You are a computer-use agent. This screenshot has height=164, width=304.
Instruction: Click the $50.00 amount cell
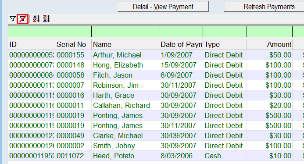pyautogui.click(x=270, y=55)
